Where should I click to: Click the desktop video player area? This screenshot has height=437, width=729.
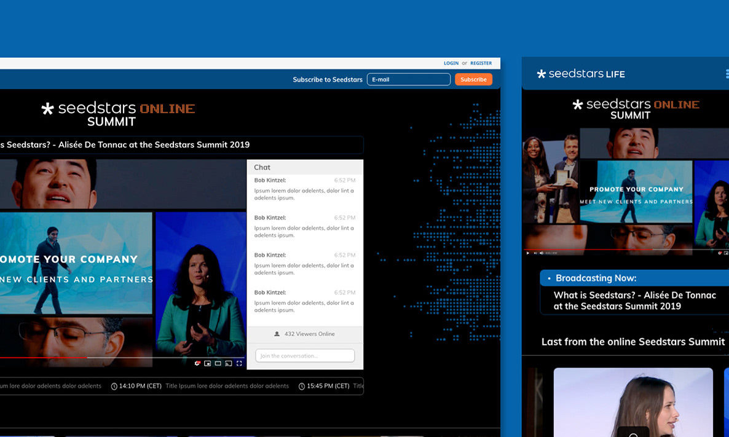[x=123, y=264]
